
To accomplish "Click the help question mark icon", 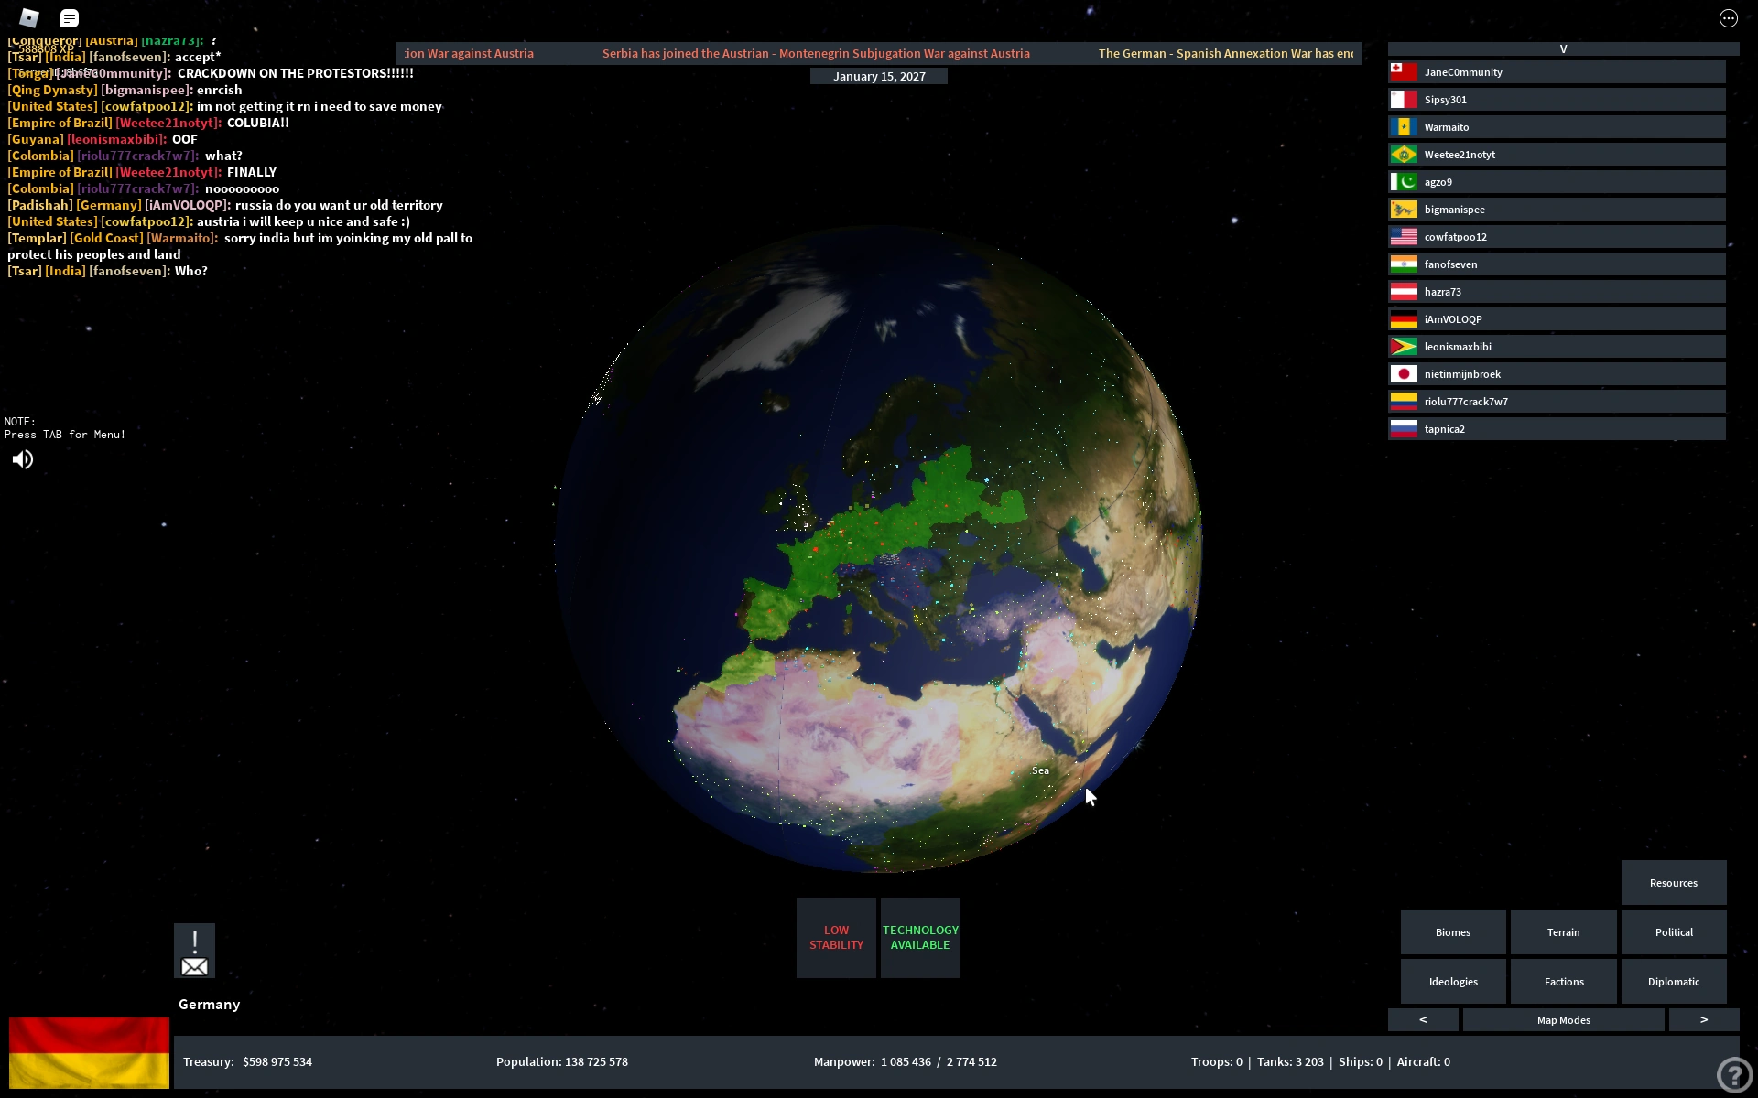I will [1733, 1074].
